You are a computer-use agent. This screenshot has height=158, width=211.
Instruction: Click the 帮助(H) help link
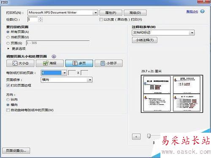[x=192, y=11]
